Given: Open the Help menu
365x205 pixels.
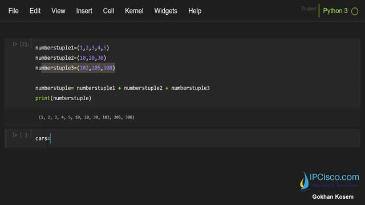Looking at the screenshot, I should pos(195,11).
